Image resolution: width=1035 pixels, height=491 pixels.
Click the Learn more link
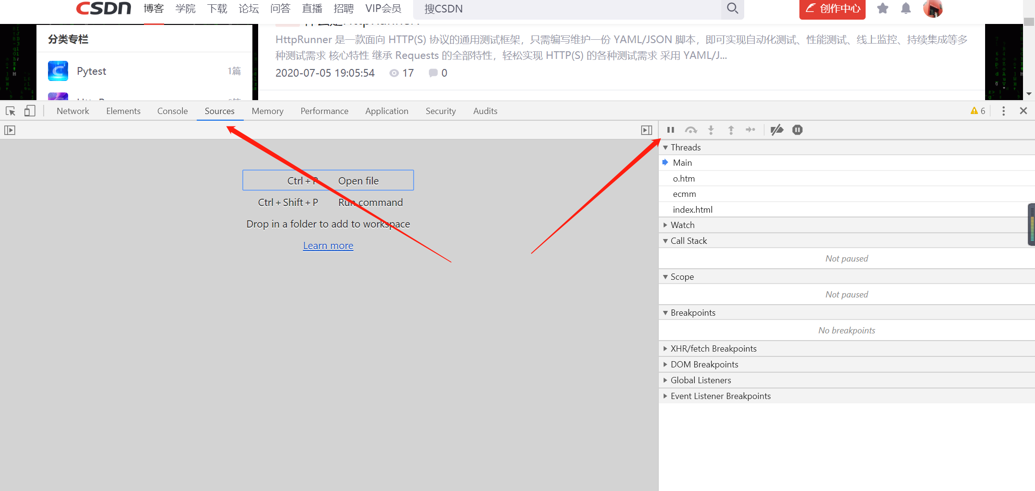coord(328,246)
